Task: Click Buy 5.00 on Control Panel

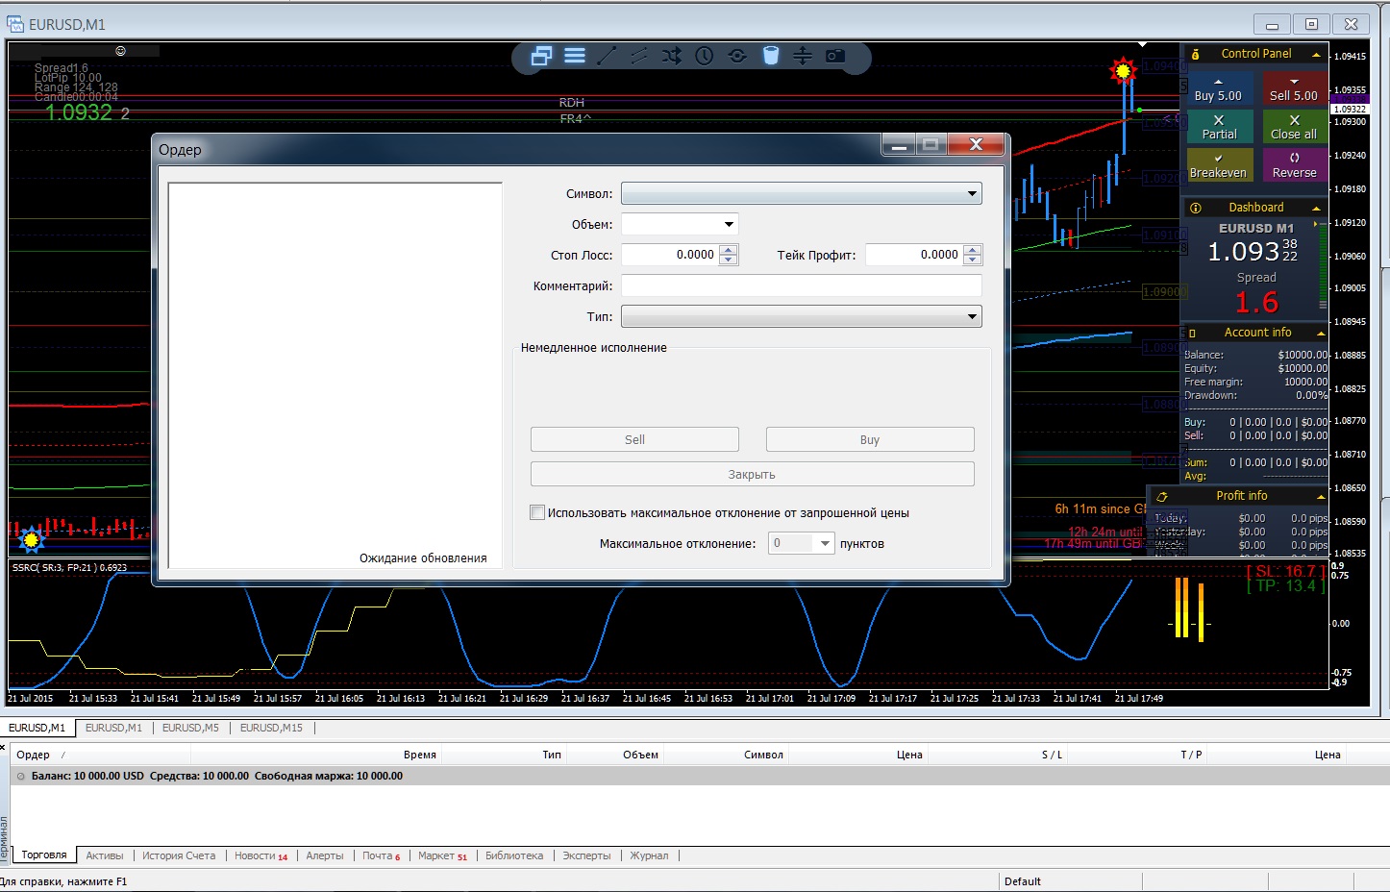Action: pyautogui.click(x=1218, y=88)
